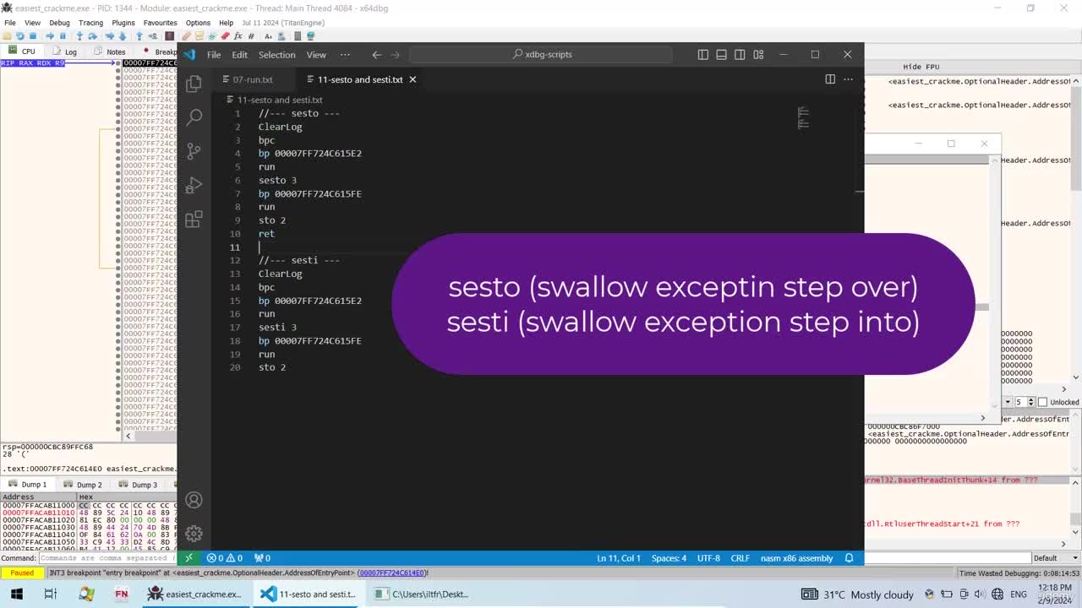
Task: Click the x64dbg Run arrow toolbar icon
Action: 50,36
